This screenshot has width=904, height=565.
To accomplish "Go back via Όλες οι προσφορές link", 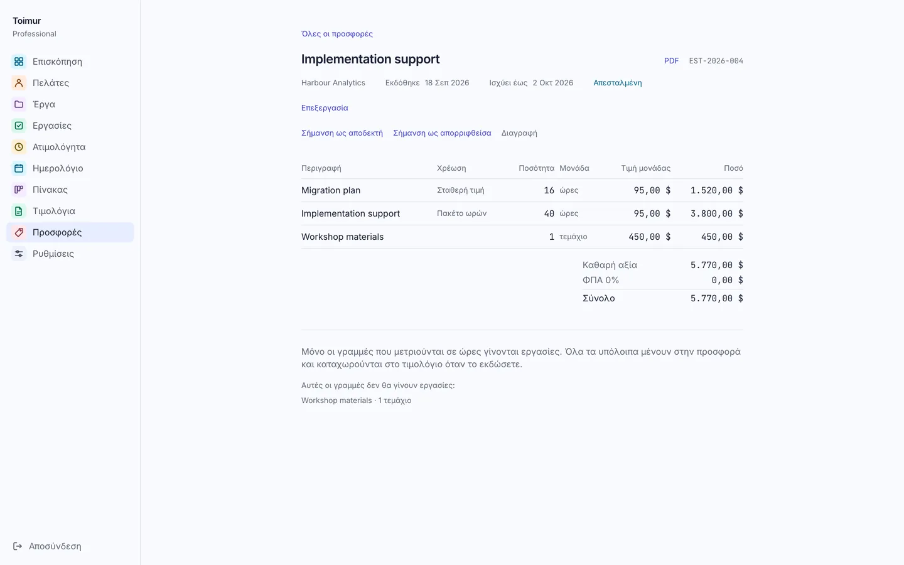I will tap(337, 34).
